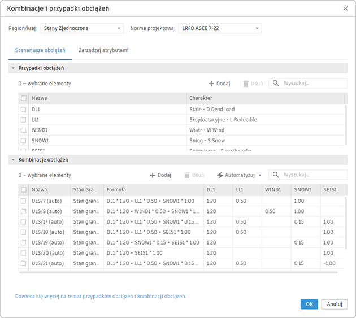This screenshot has height=318, width=356.
Task: Click the load cases Wyszukaj search field
Action: (x=308, y=83)
